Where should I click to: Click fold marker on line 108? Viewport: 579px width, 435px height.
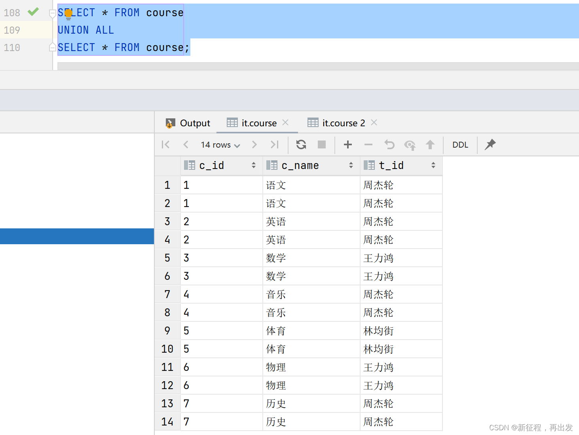52,14
